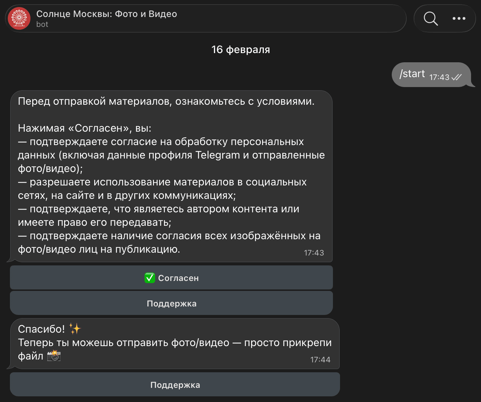Open search in this chat
Screen dimensions: 481x402
431,18
